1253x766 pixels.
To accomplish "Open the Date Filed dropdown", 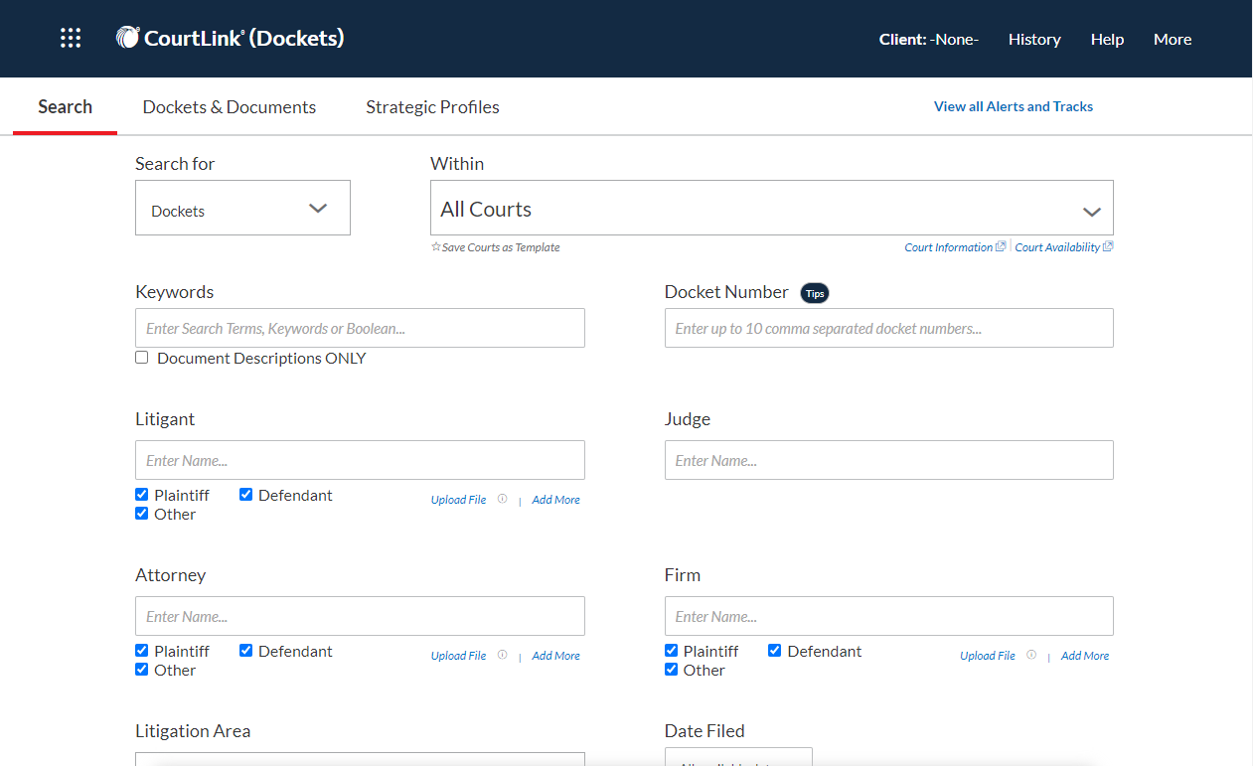I will (737, 759).
